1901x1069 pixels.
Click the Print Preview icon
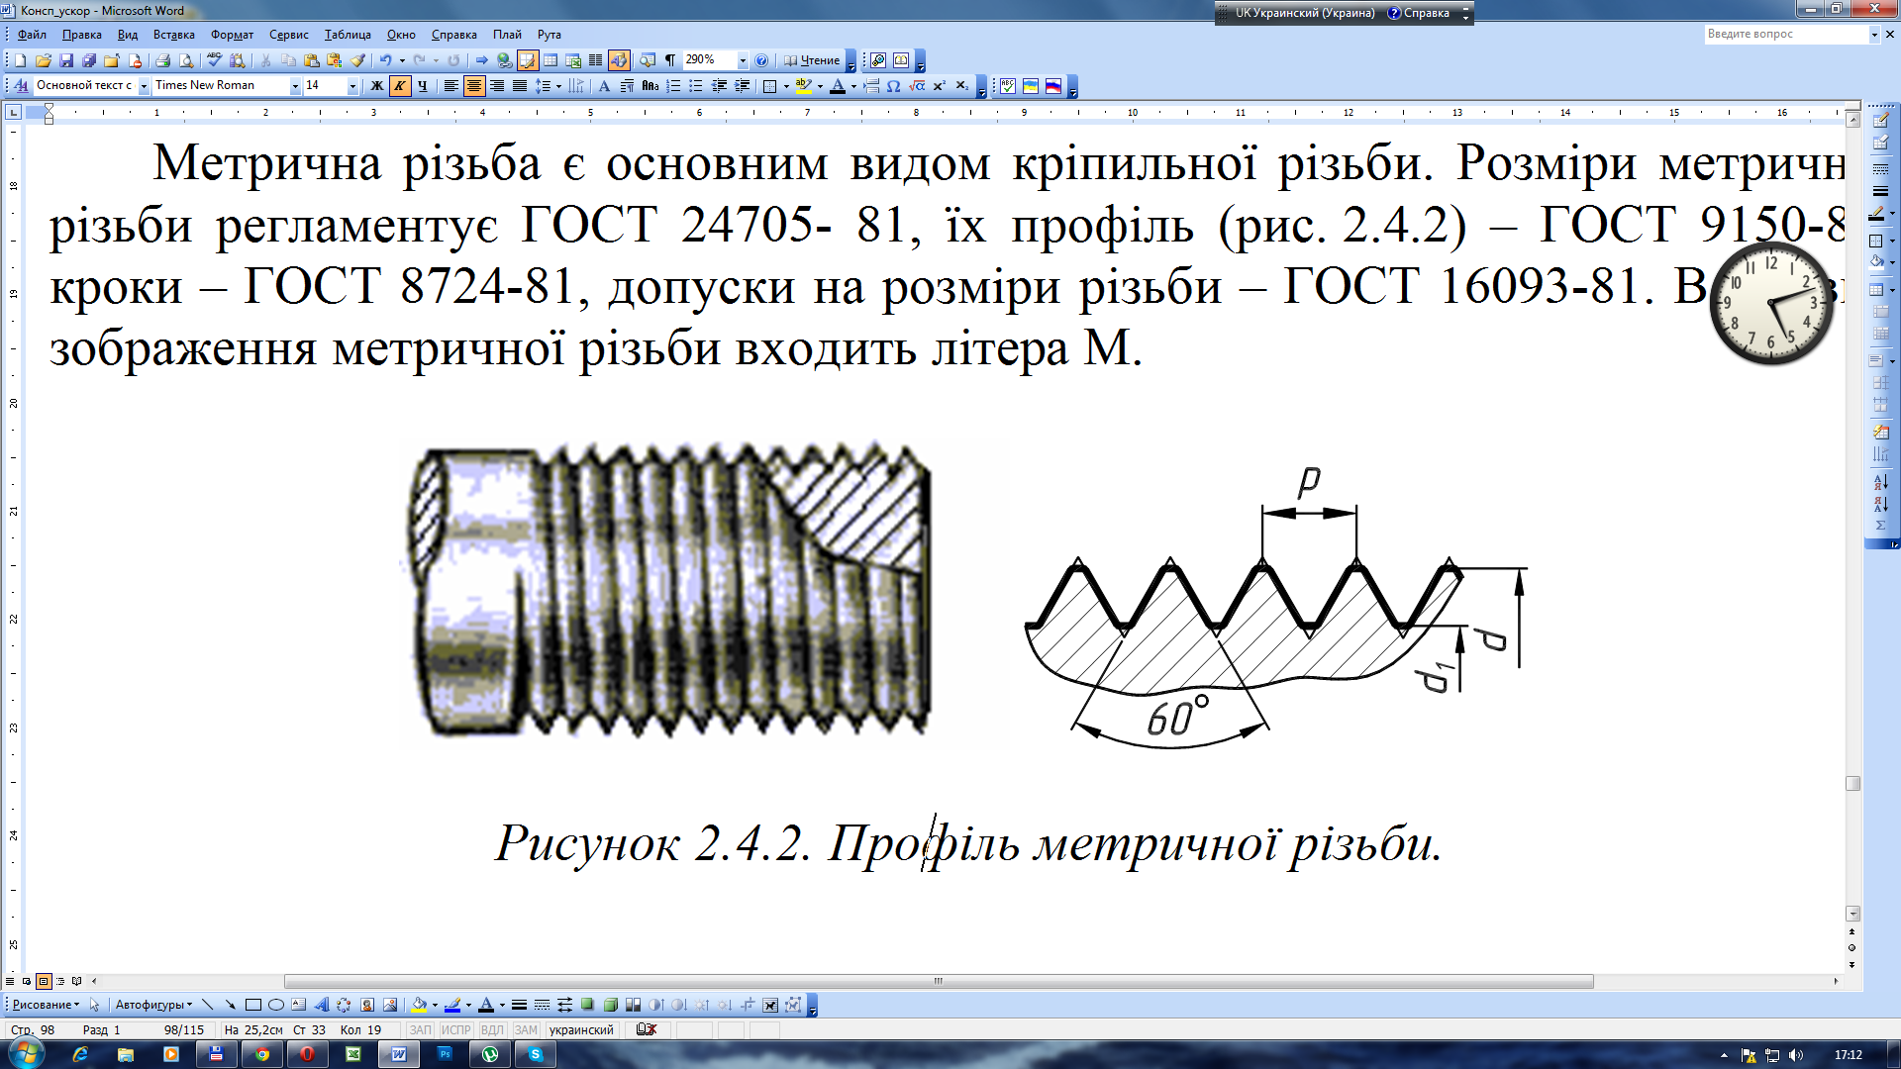pyautogui.click(x=186, y=60)
